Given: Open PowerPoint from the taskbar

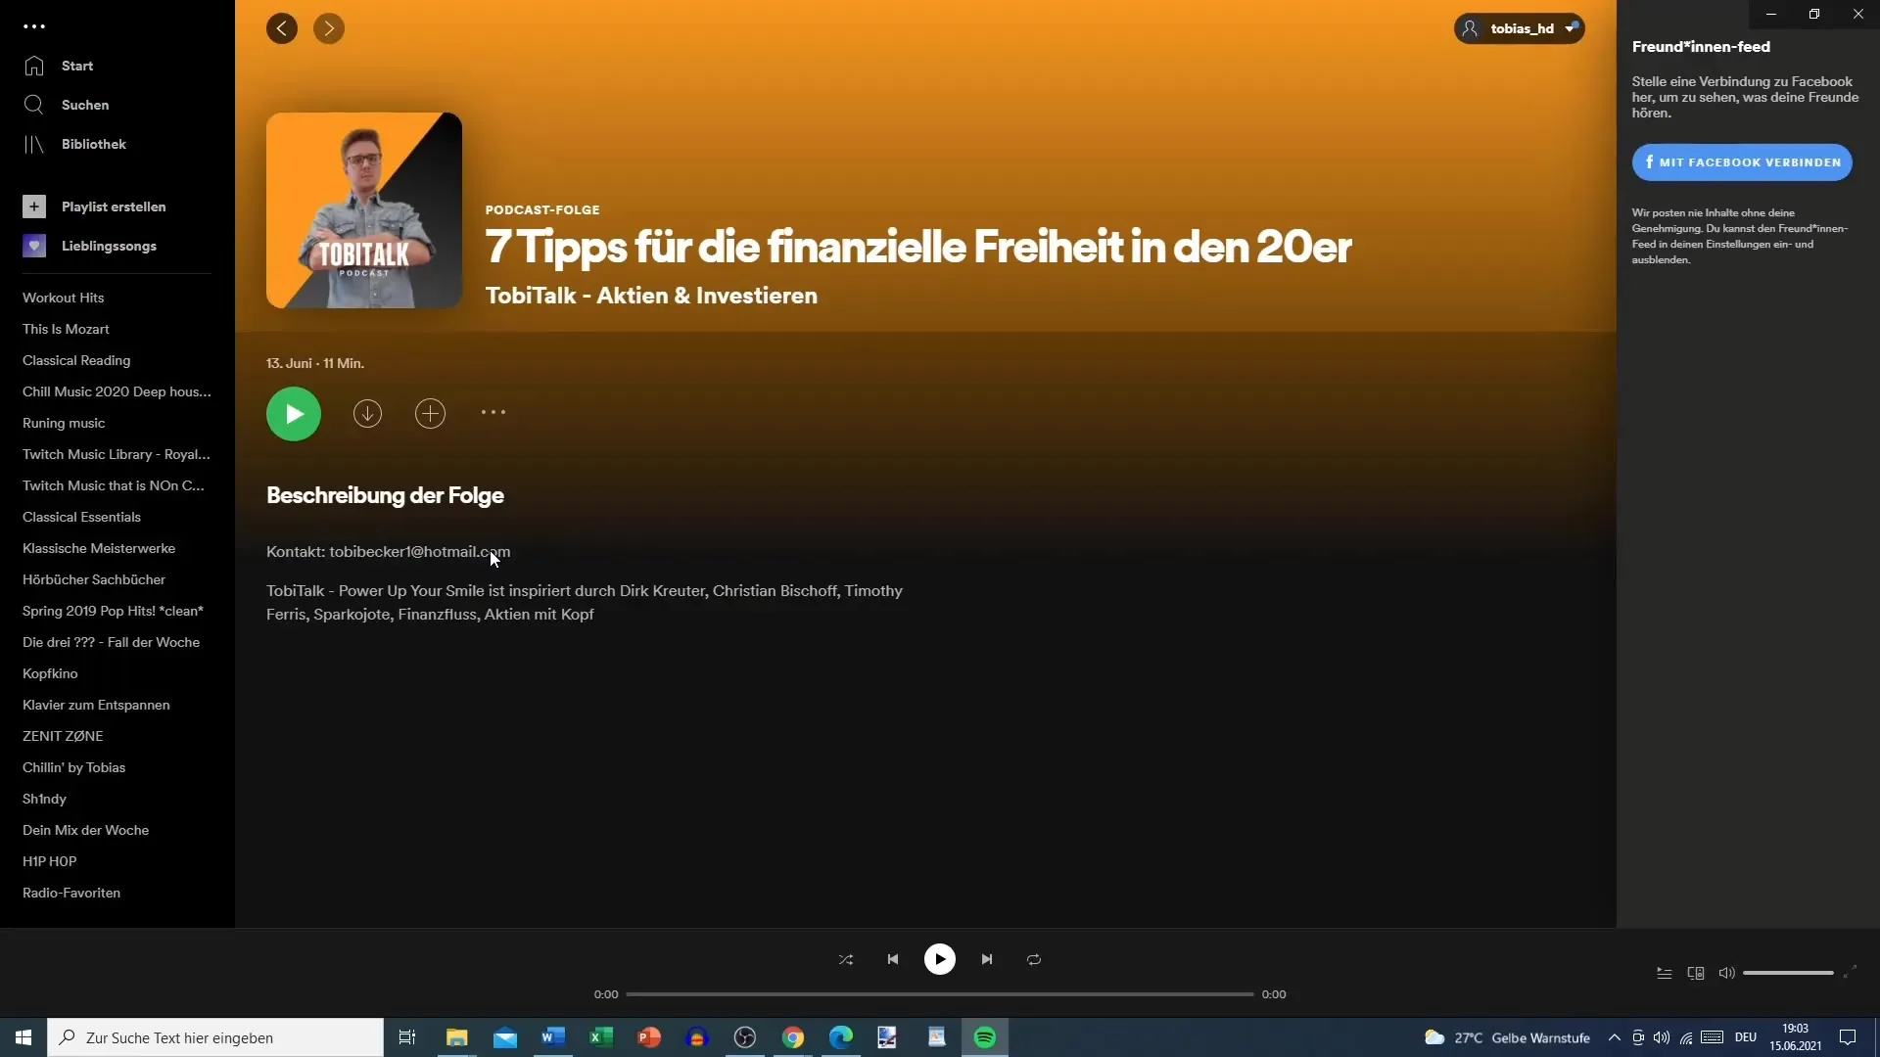Looking at the screenshot, I should [x=648, y=1037].
